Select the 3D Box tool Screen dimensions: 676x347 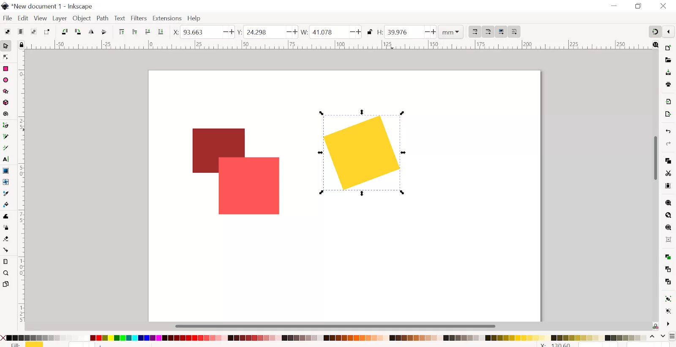click(6, 103)
